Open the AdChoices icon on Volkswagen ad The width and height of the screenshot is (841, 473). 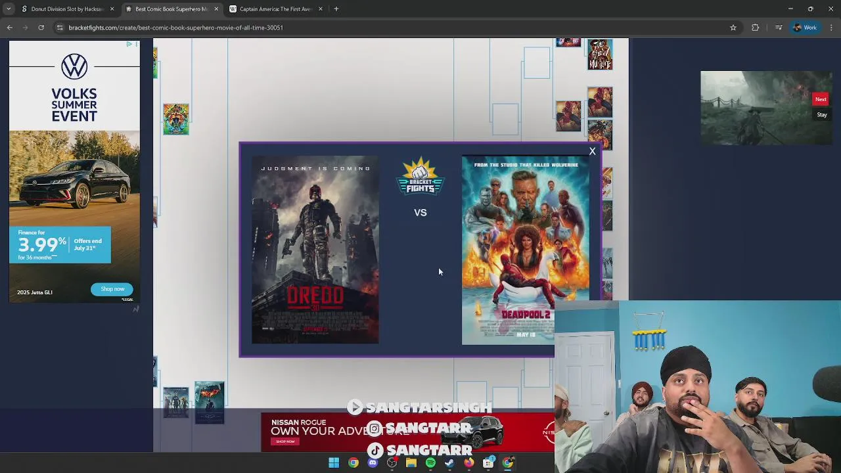[129, 44]
